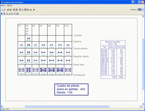Viewport: 145px width, 111px height.
Task: Click the P2 HEB section above Cubierta
Action: [x=28, y=38]
